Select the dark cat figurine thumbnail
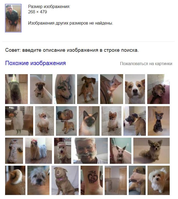This screenshot has width=178, height=199. coord(159,121)
